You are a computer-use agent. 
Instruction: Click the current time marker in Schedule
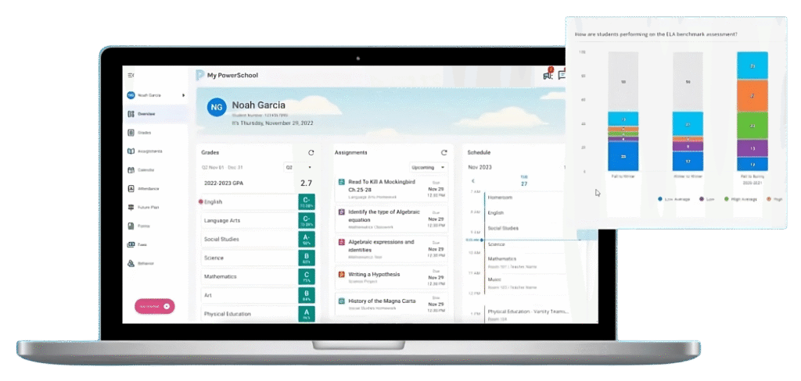482,240
